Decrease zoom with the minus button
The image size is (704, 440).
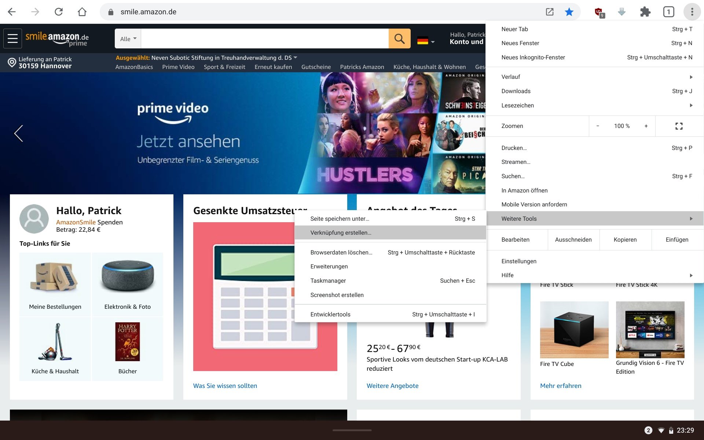tap(598, 126)
